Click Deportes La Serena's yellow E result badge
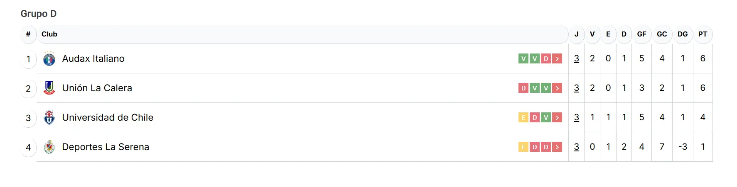The width and height of the screenshot is (737, 187). (x=523, y=147)
